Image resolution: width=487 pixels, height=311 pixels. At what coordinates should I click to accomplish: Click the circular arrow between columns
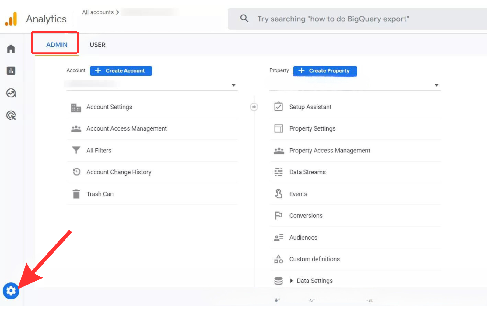[x=254, y=107]
